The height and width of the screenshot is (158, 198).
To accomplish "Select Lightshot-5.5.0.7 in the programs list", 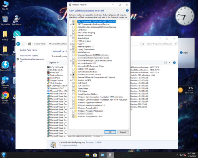I will [57, 88].
